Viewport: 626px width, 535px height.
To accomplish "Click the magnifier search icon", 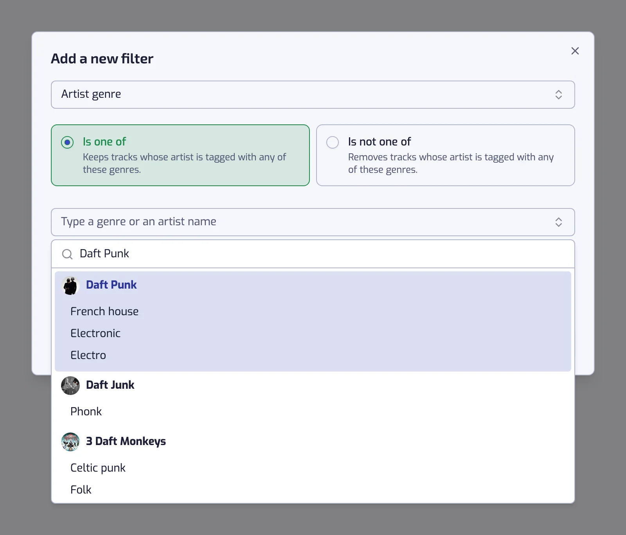I will 67,254.
